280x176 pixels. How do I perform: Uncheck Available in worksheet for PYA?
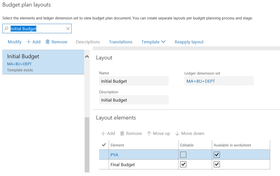tap(217, 155)
